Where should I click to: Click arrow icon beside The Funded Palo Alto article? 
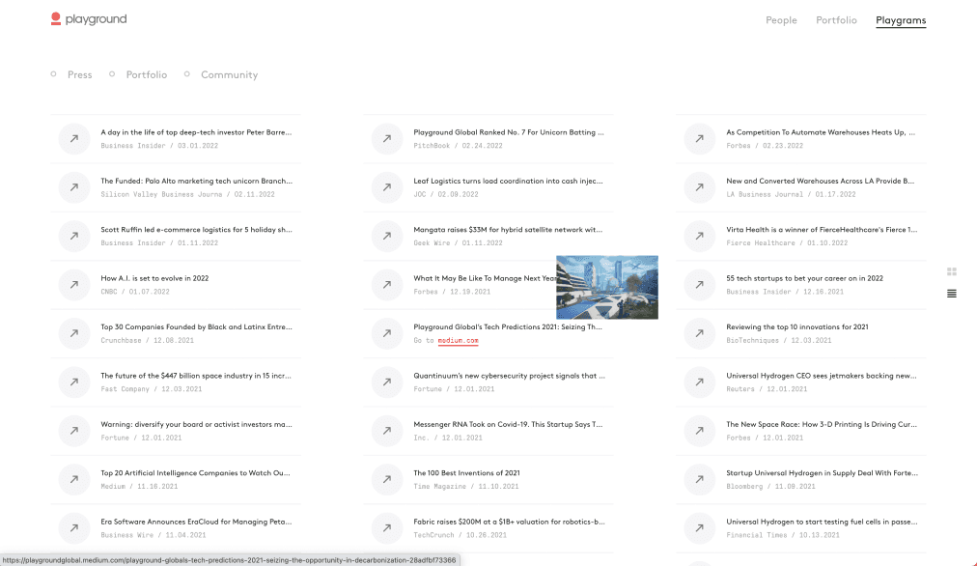tap(74, 187)
